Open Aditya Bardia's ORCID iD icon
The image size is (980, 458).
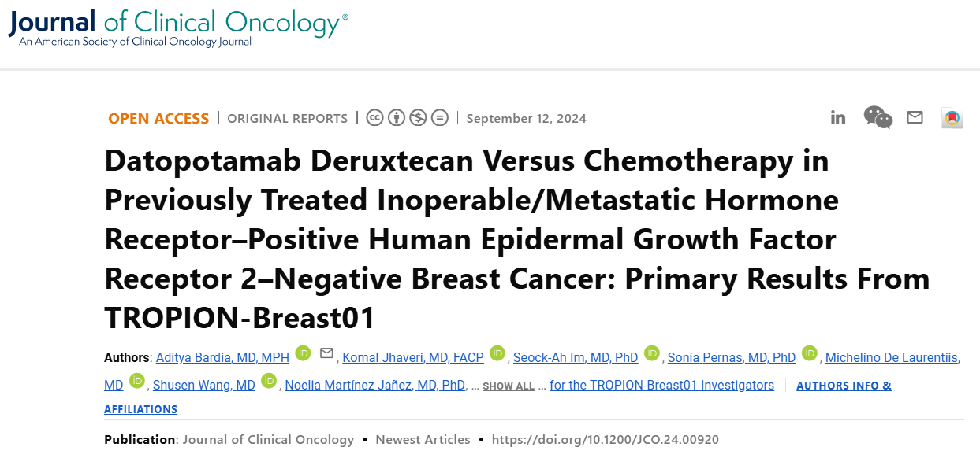(304, 353)
